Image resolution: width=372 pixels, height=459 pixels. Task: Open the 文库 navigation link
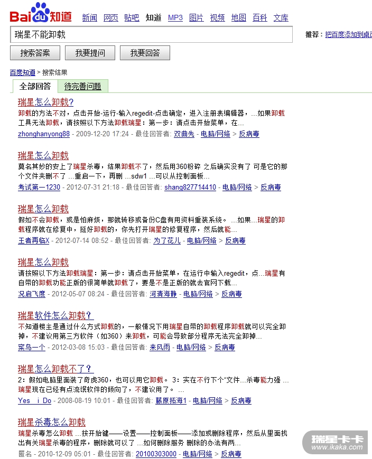point(281,18)
